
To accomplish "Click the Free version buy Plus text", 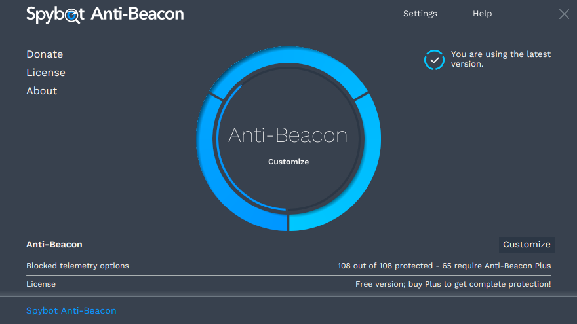I will 453,284.
